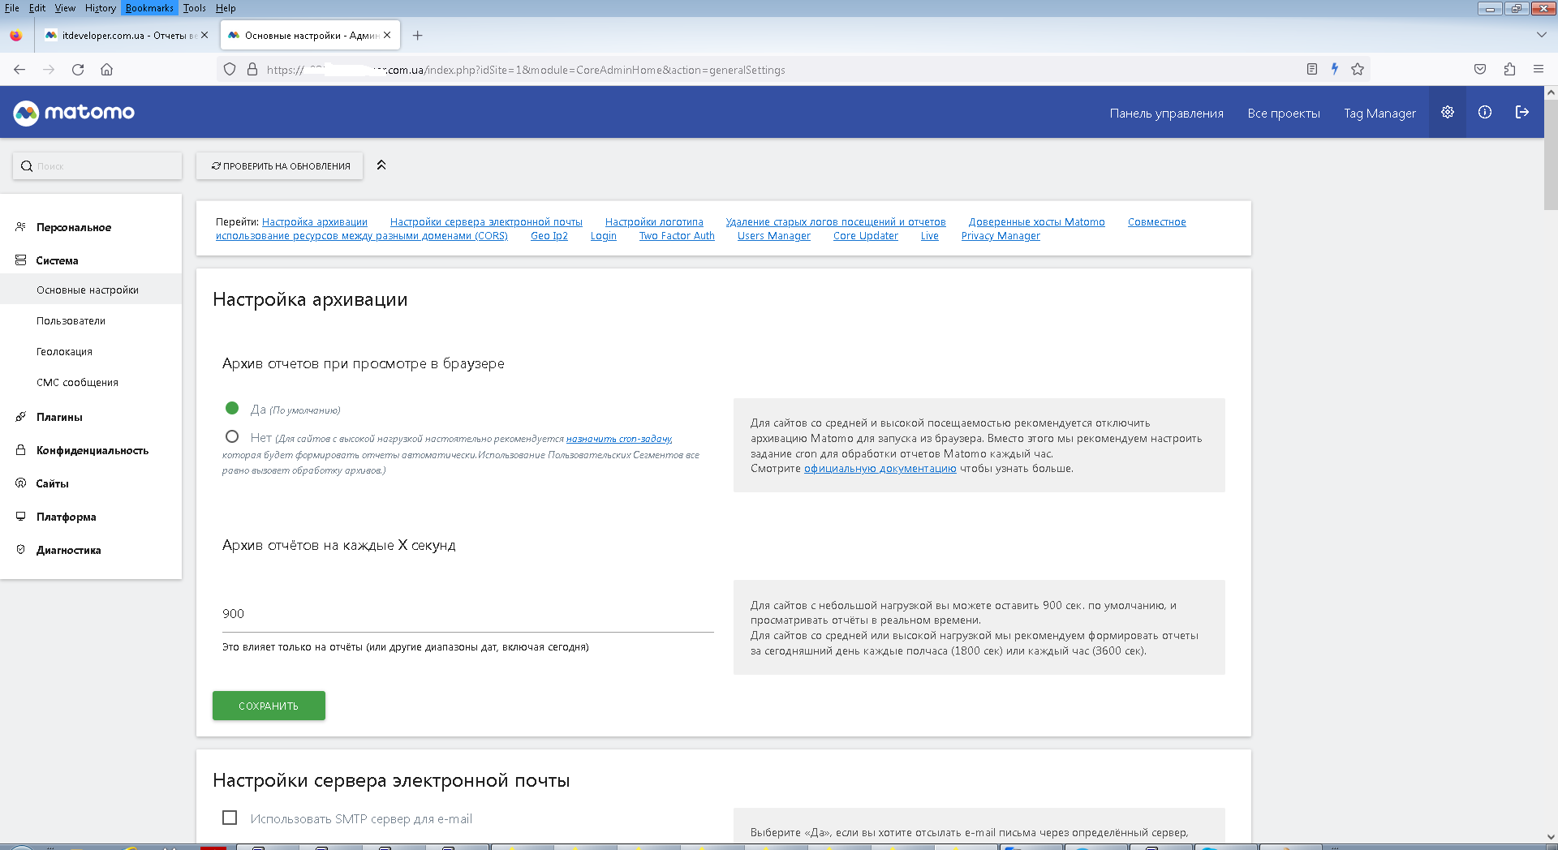This screenshot has width=1558, height=850.
Task: Bookmark page with the star icon
Action: click(1358, 70)
